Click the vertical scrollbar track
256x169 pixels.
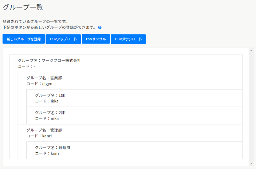251,109
